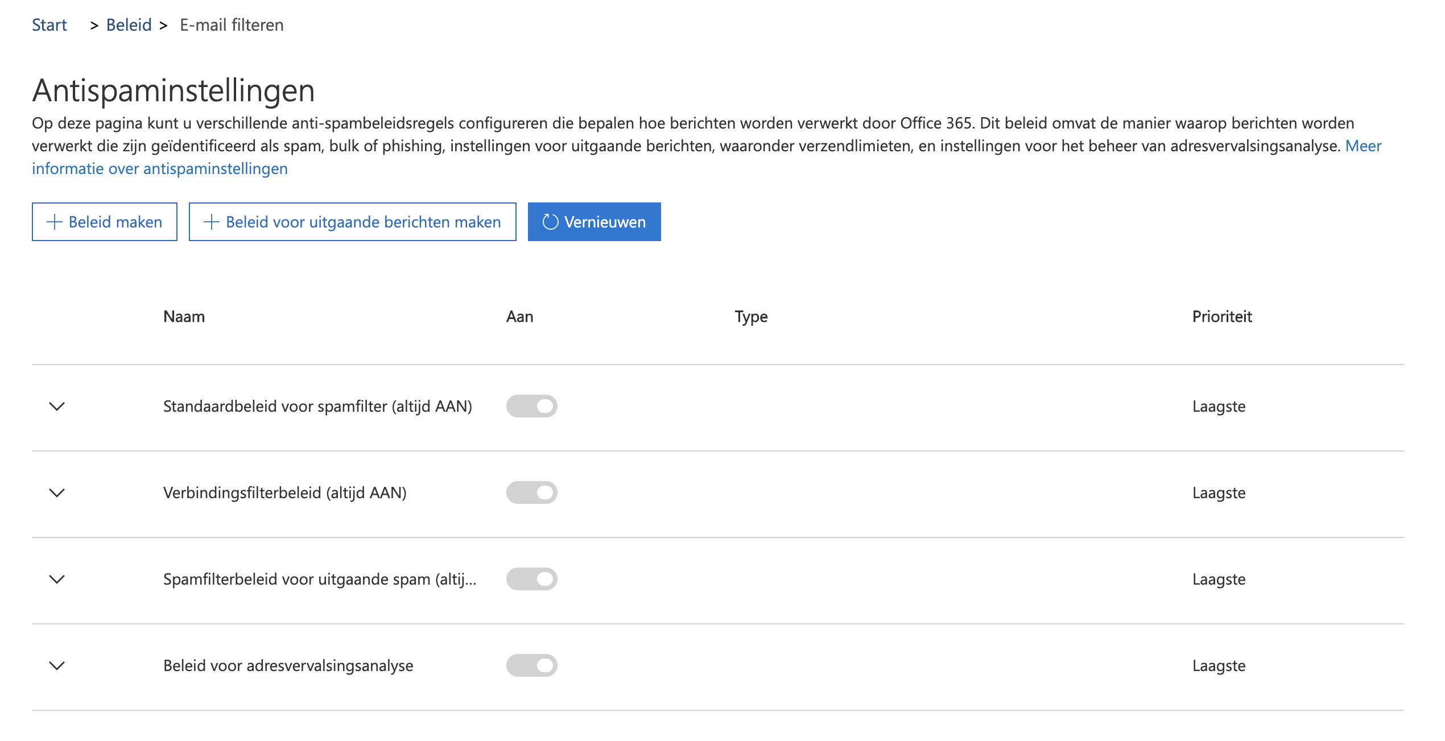Select 'Beleid voor adresvervalsingsanalyse' text
The image size is (1445, 741).
click(288, 665)
